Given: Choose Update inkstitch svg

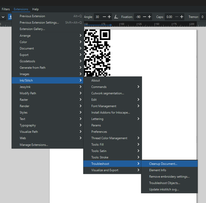Looking at the screenshot, I should [x=169, y=189].
